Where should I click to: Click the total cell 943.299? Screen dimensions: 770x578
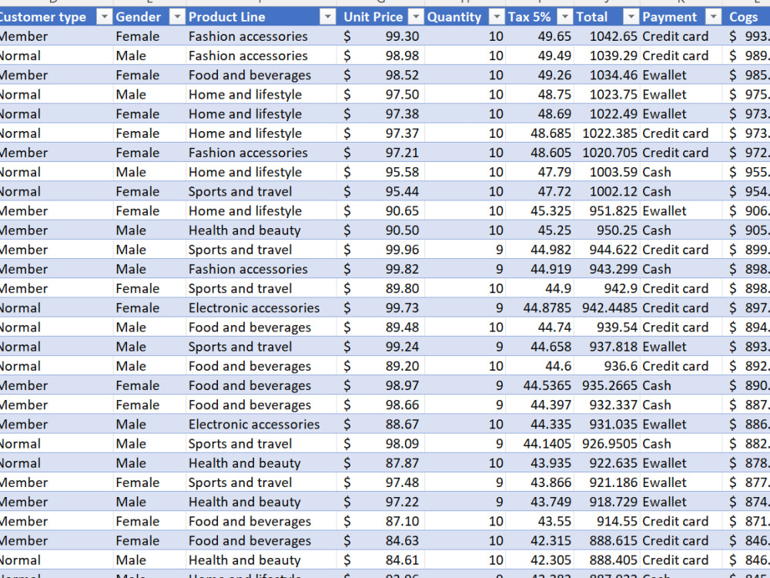[607, 269]
